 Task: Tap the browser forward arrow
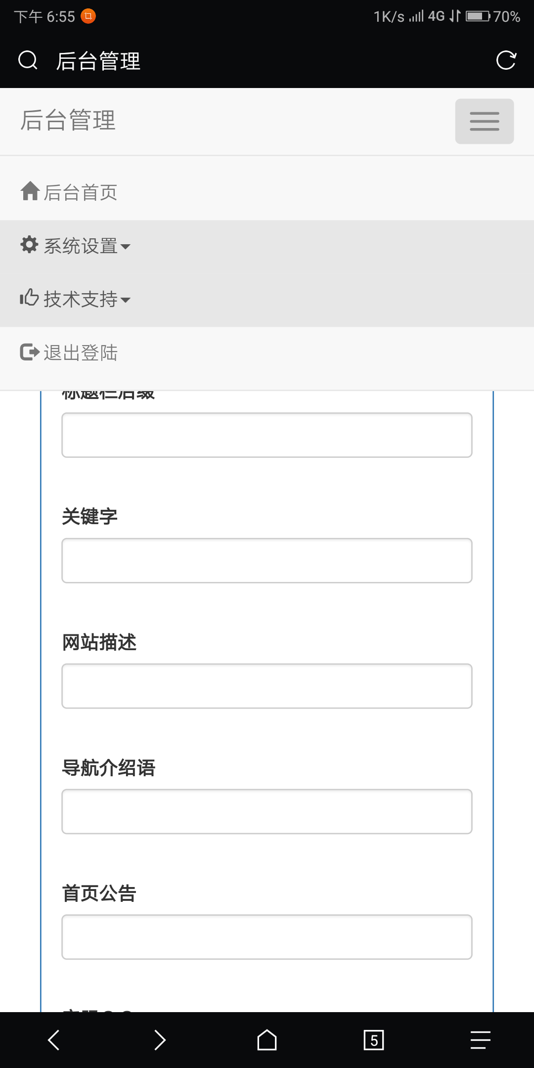coord(160,1040)
